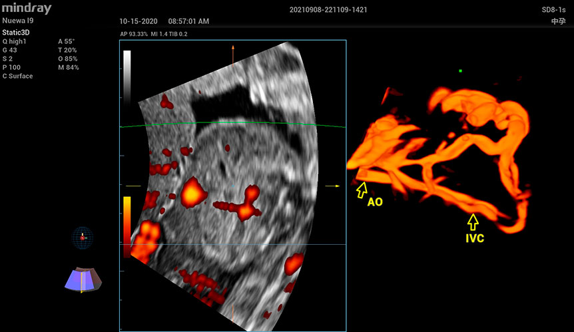Click the yellow arrow right of the scan
The height and width of the screenshot is (332, 574).
[x=332, y=186]
